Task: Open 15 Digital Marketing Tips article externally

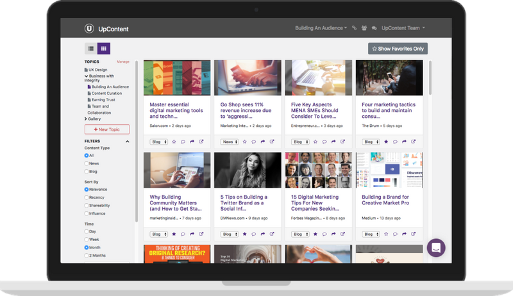Action: click(342, 234)
